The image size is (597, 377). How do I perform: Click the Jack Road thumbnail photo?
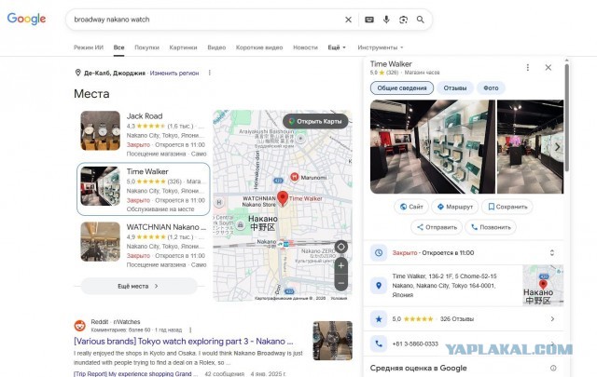coord(100,130)
